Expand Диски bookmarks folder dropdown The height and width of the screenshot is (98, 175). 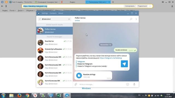click(21, 10)
